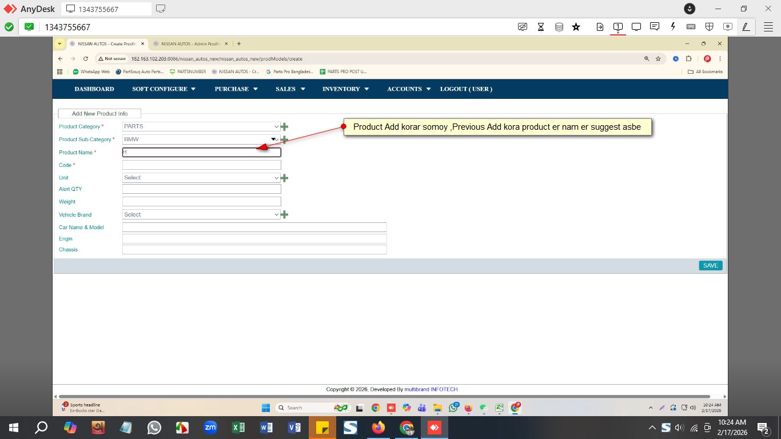Expand the PURCHASE menu
781x439 pixels.
coord(236,89)
